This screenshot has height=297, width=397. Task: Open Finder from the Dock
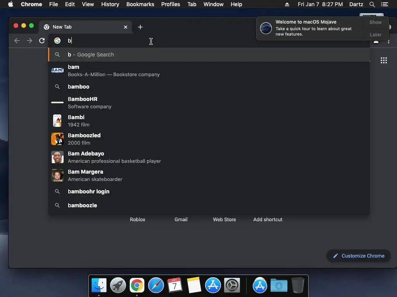pos(99,285)
